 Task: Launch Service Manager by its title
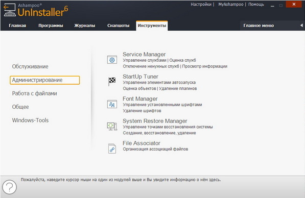(x=144, y=54)
